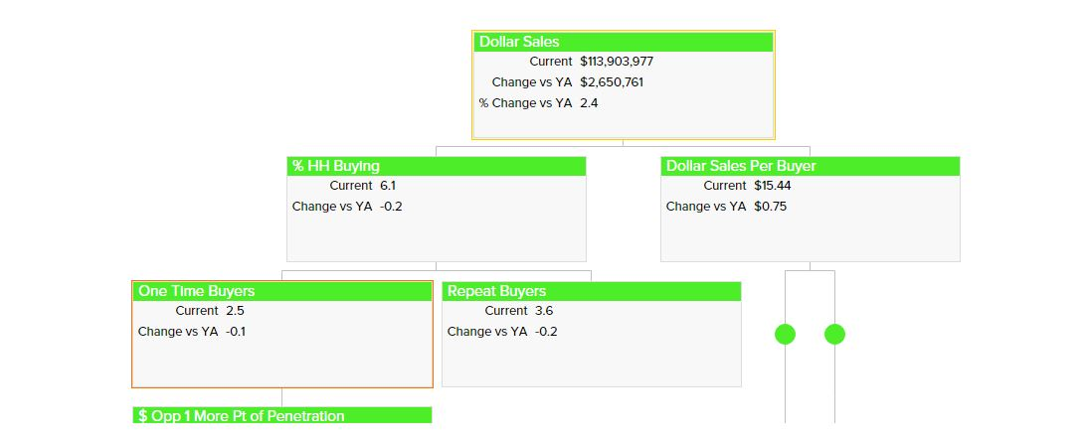Image resolution: width=1088 pixels, height=440 pixels.
Task: Select the Dollar Sales node header
Action: pos(623,42)
